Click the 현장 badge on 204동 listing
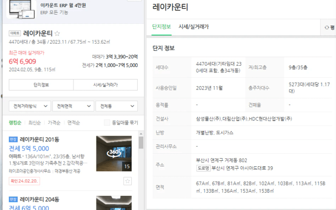336x210 pixels. [13, 200]
